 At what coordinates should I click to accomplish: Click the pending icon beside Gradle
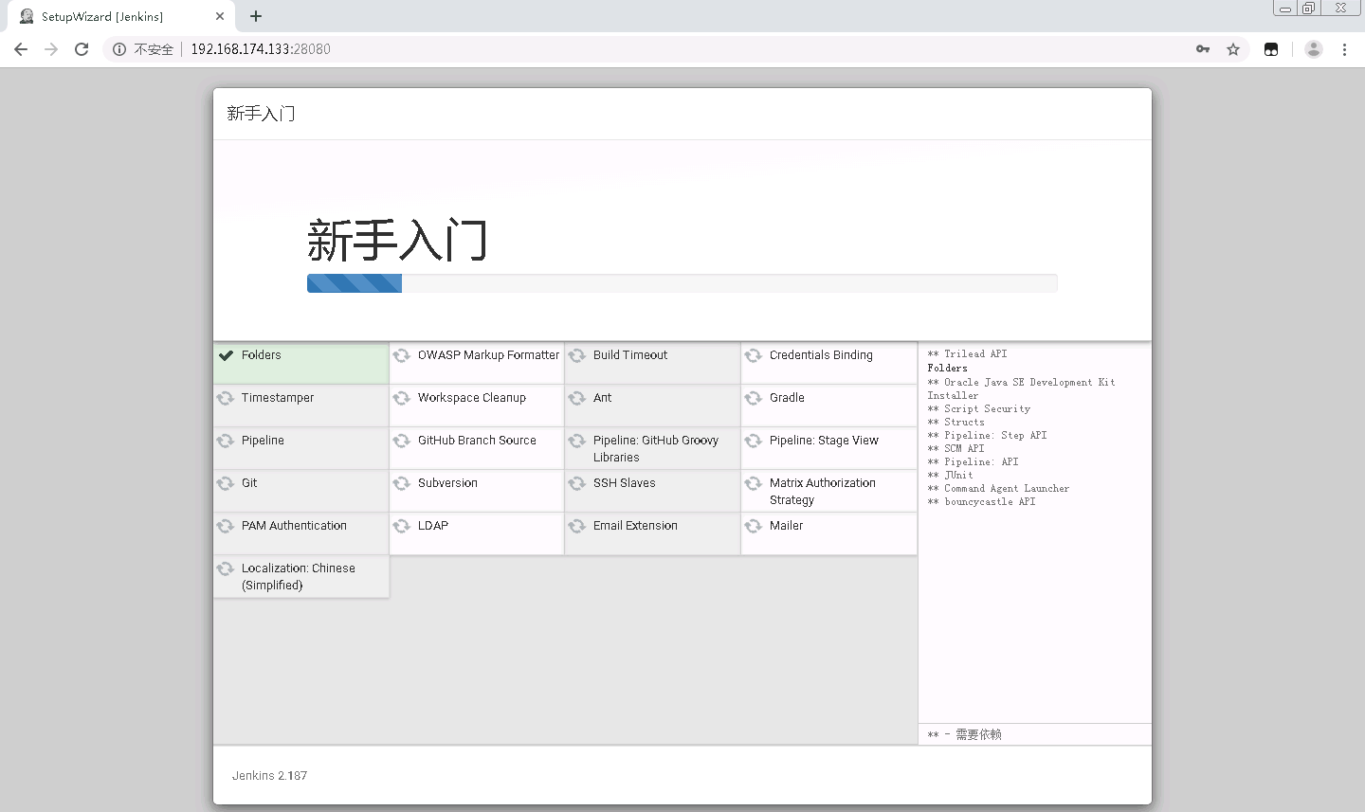(754, 398)
